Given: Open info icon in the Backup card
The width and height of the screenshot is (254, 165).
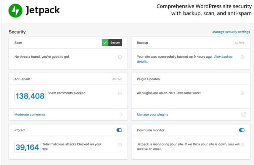Looking at the screenshot, I should point(242,57).
